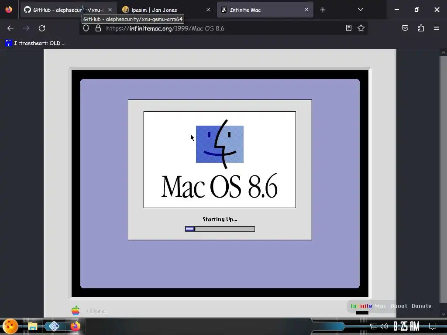Reload the current page

point(42,28)
